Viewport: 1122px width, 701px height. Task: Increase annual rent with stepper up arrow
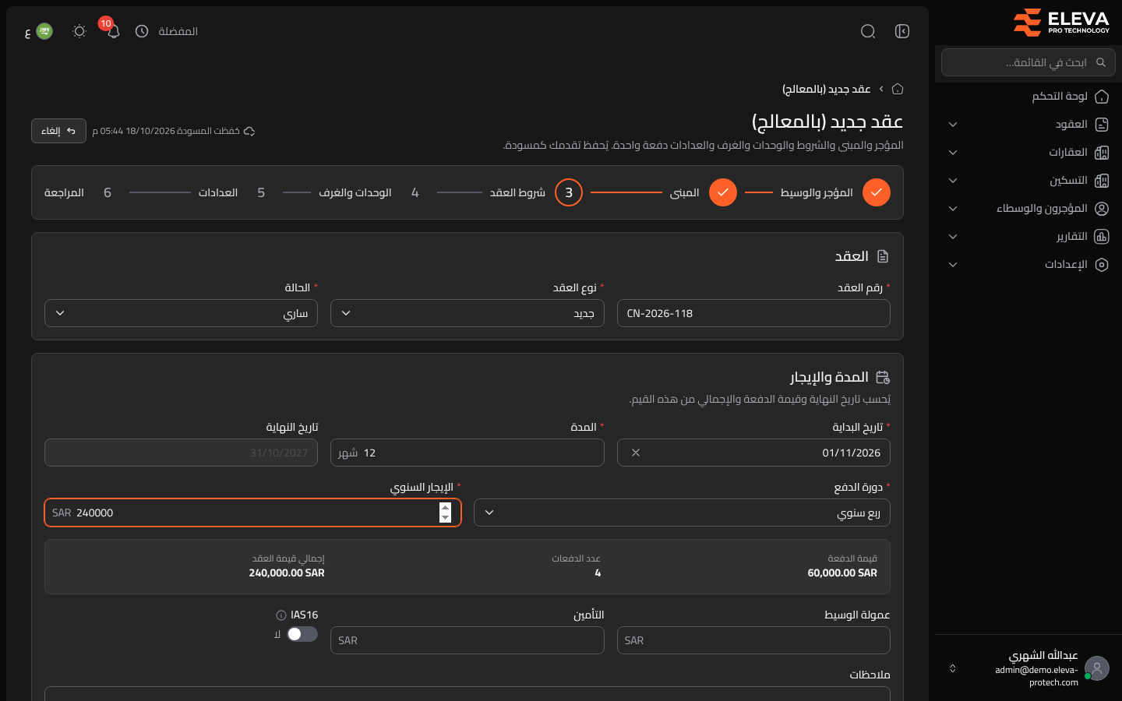[445, 508]
